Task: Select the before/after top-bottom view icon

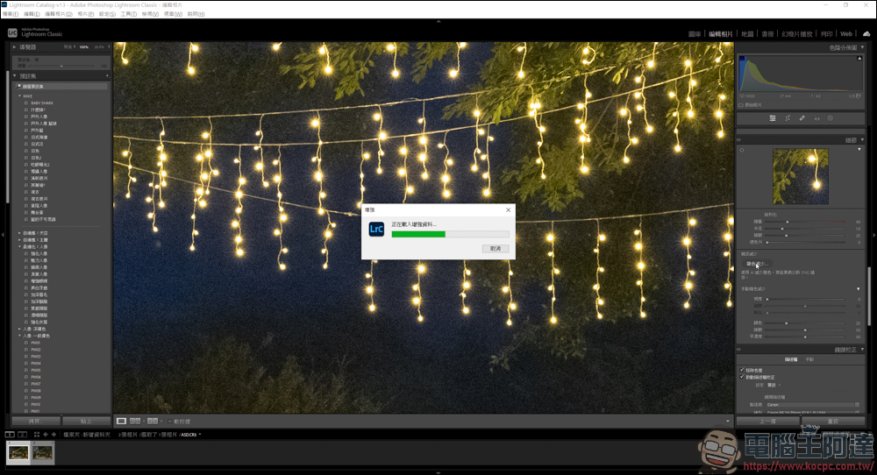Action: point(152,421)
